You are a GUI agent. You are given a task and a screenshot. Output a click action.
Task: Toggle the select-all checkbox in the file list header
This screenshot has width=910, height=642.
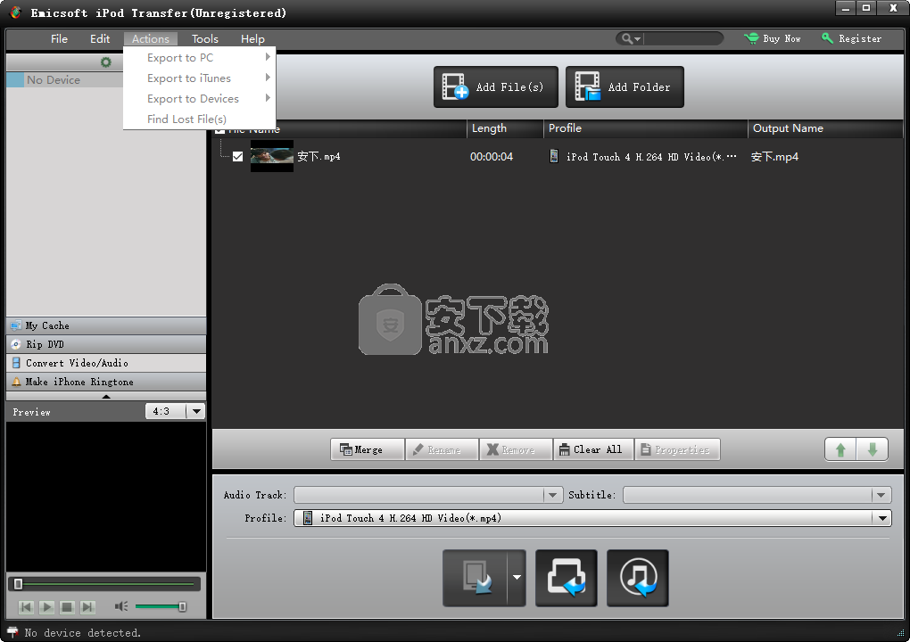point(219,129)
